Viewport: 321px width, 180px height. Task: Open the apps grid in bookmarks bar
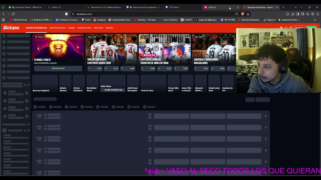[x=3, y=20]
